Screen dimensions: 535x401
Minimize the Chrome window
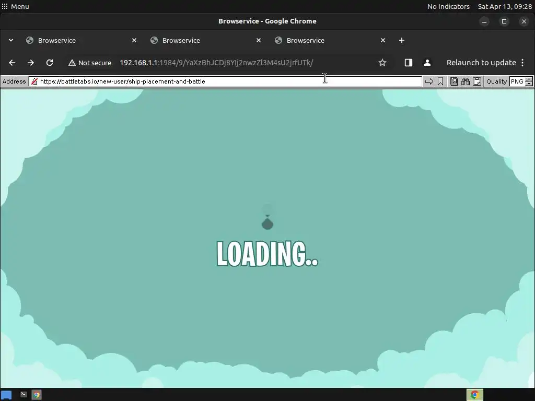pyautogui.click(x=484, y=21)
